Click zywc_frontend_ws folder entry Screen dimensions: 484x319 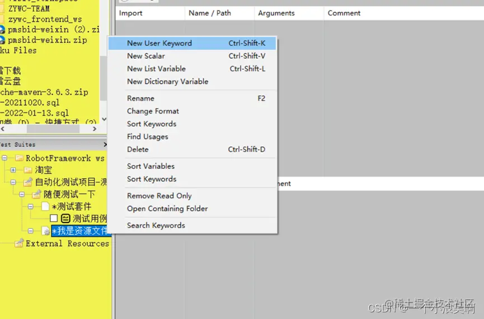[45, 19]
